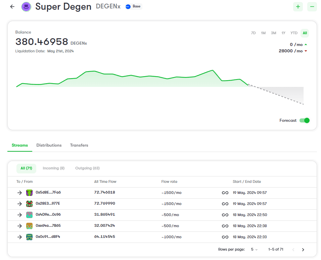Click all time flow value 72.769990

coord(105,204)
